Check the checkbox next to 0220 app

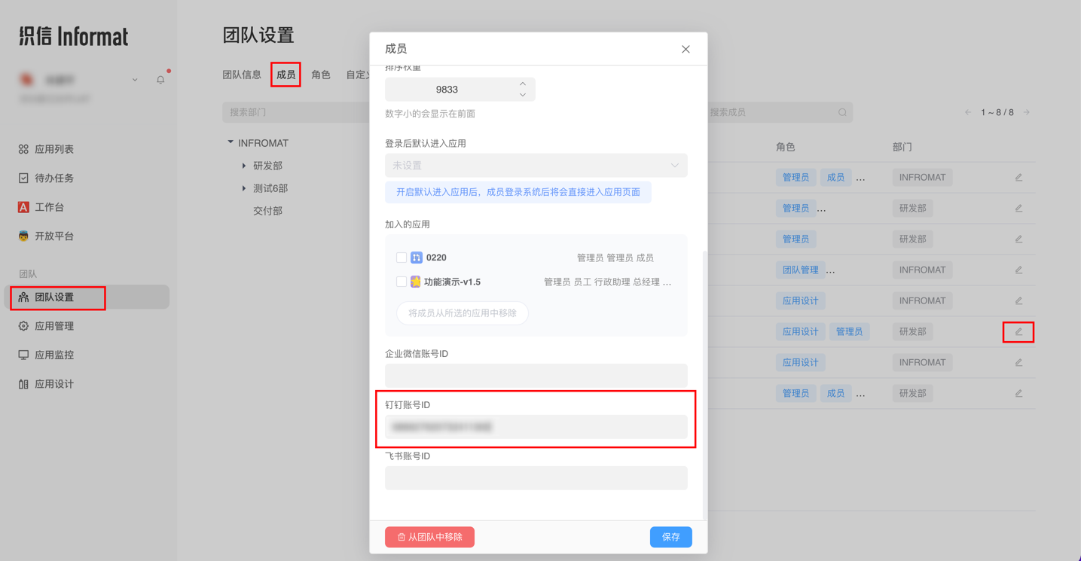point(402,256)
